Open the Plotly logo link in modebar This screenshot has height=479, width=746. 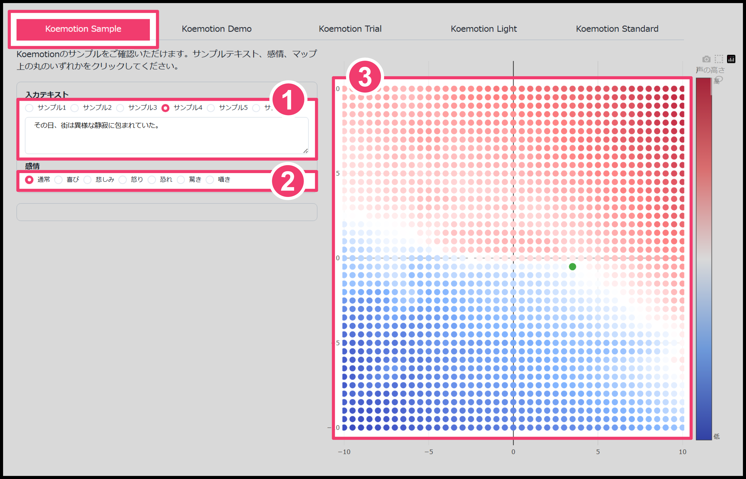pyautogui.click(x=731, y=59)
